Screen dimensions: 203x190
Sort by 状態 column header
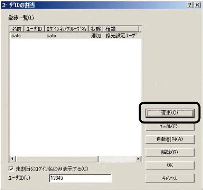coord(96,29)
